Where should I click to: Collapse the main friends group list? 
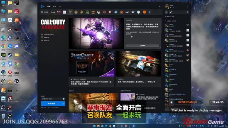[170, 21]
